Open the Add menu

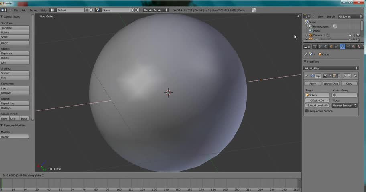24,10
